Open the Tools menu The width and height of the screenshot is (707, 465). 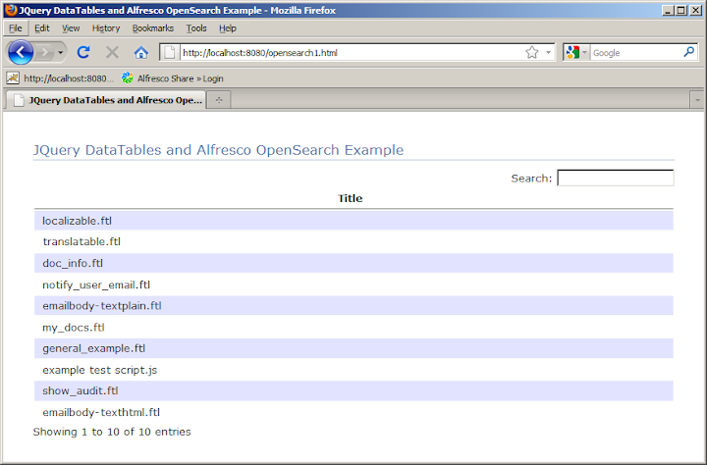196,28
